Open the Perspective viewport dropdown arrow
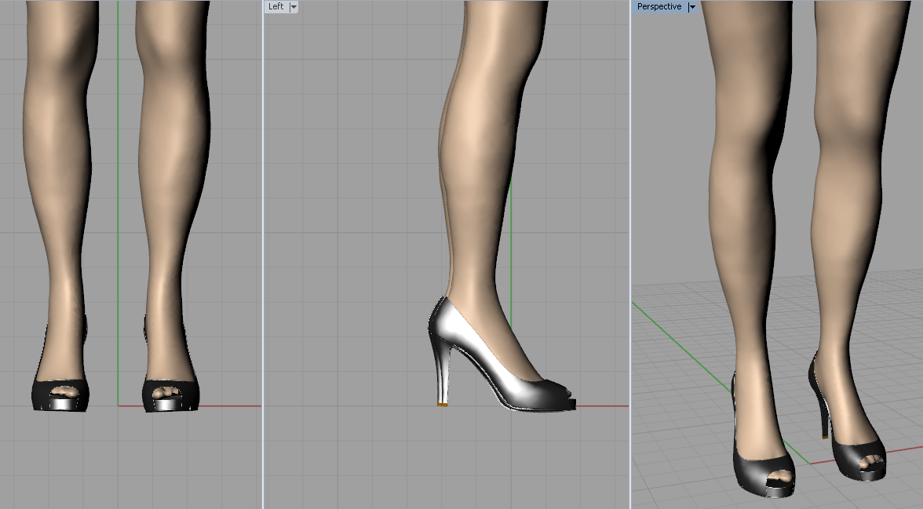The image size is (923, 509). pos(692,7)
